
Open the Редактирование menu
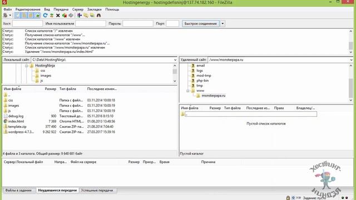[x=28, y=9]
